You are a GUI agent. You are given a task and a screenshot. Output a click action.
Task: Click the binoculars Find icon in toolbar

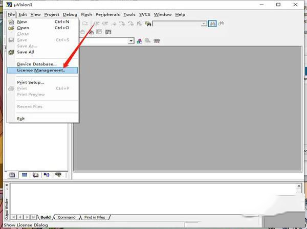coord(212,24)
